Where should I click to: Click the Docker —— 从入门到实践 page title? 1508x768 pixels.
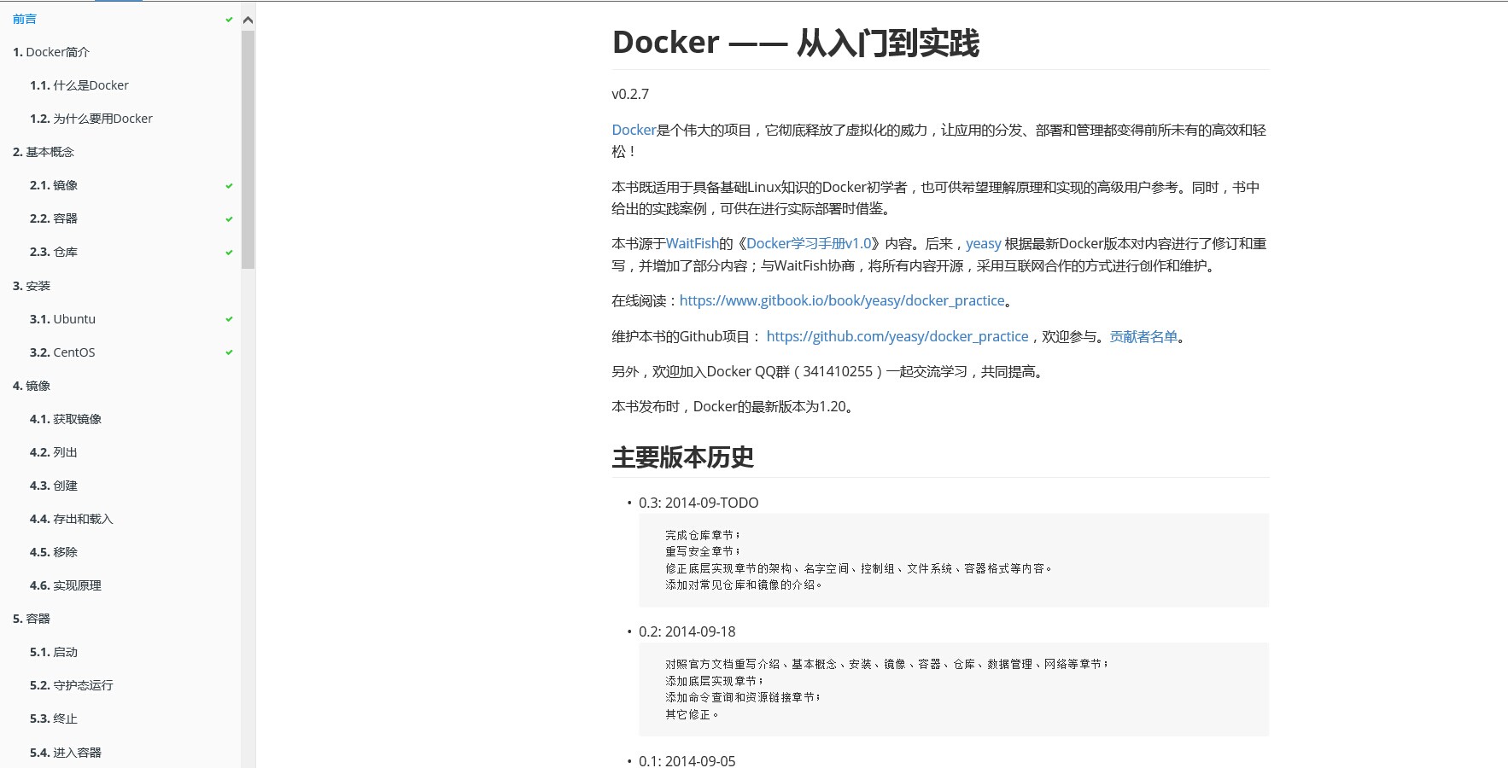coord(796,43)
